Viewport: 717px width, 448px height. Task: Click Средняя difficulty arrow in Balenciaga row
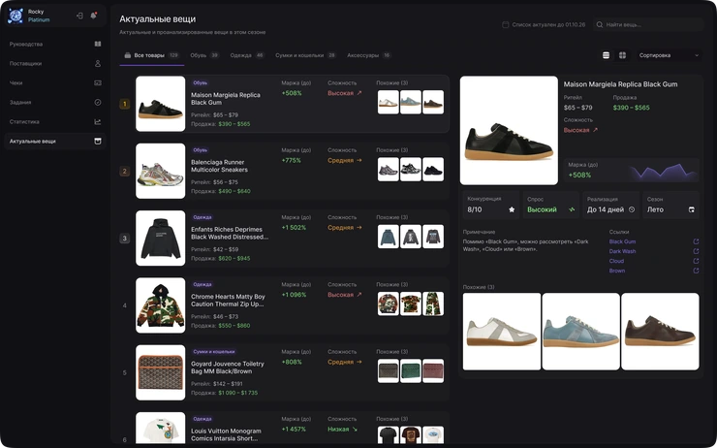(x=358, y=160)
